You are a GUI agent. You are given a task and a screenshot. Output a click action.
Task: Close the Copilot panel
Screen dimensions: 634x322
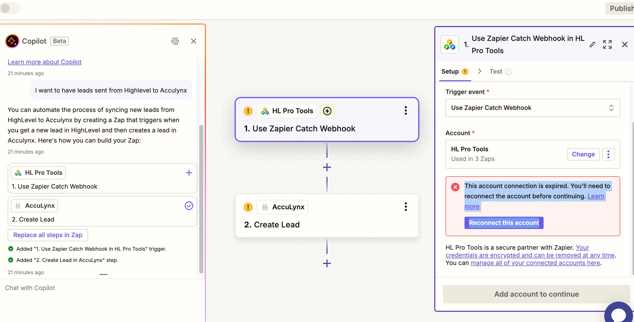194,41
